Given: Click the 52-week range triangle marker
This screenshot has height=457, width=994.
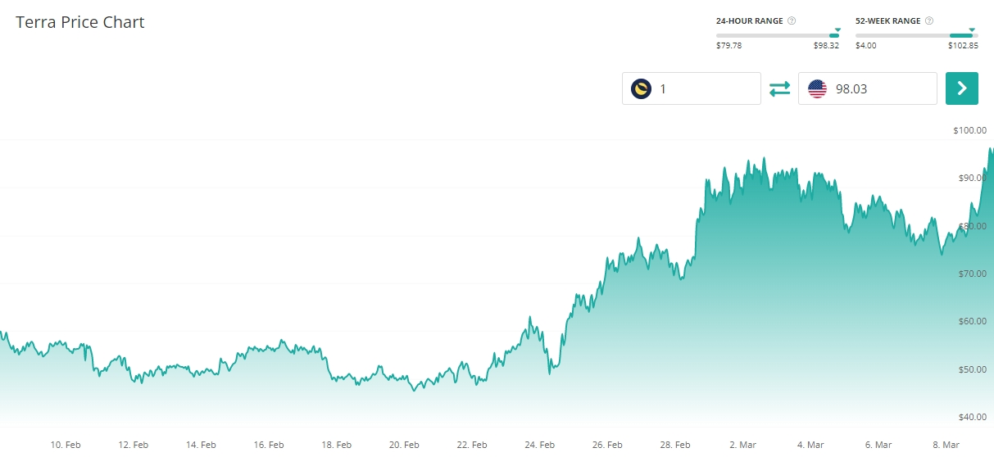Looking at the screenshot, I should click(x=972, y=29).
